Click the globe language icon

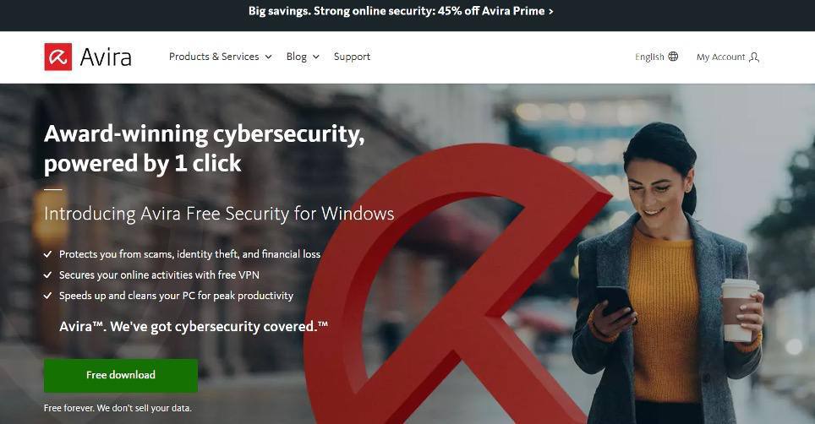(673, 57)
